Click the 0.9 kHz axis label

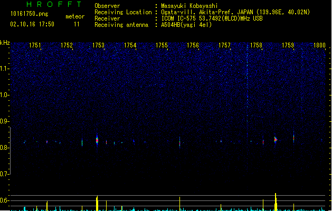coord(4,121)
